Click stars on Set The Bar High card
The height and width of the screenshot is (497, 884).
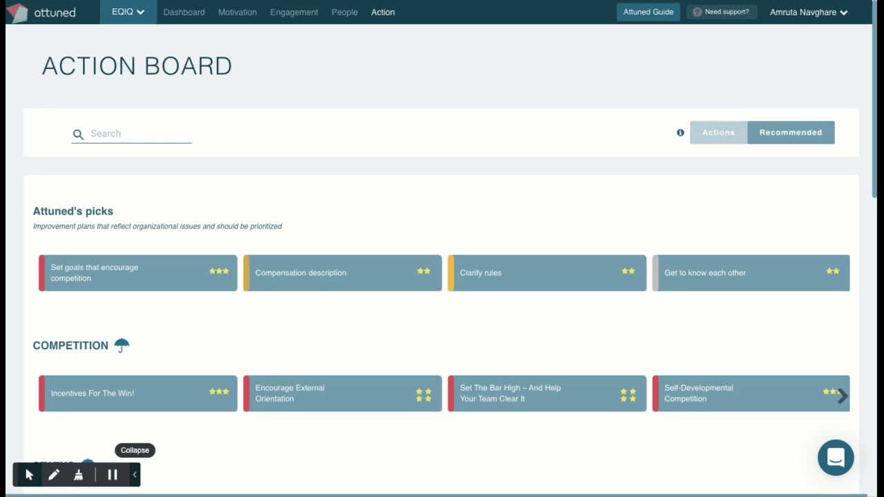pos(628,395)
